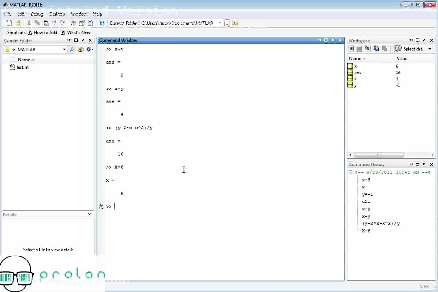Screen dimensions: 438x292
Task: Open the Debug menu
Action: [37, 14]
